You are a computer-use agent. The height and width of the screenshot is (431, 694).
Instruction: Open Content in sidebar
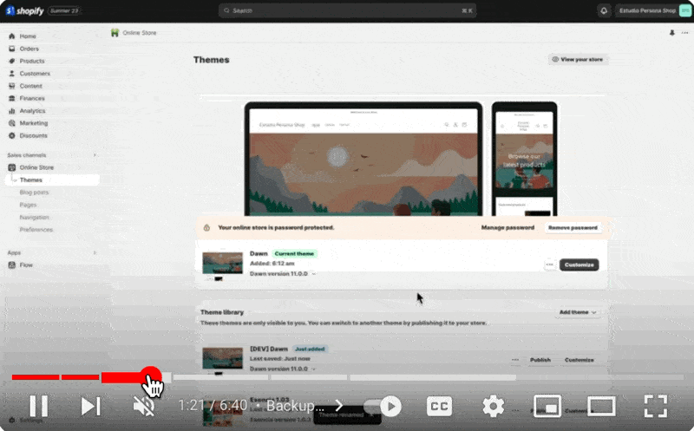30,86
